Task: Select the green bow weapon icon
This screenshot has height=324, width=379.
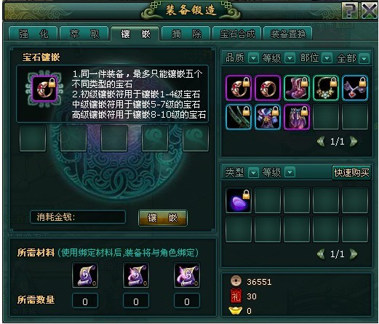Action: point(239,117)
